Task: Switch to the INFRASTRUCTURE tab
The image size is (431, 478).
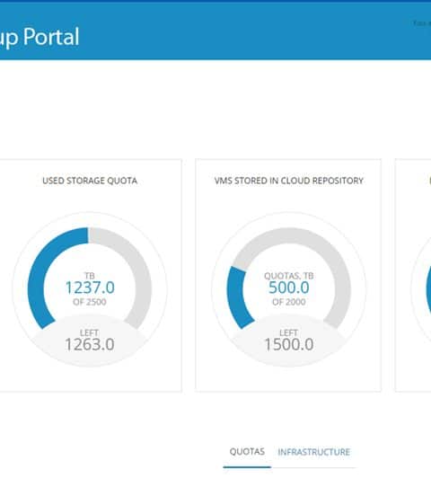Action: pos(313,452)
